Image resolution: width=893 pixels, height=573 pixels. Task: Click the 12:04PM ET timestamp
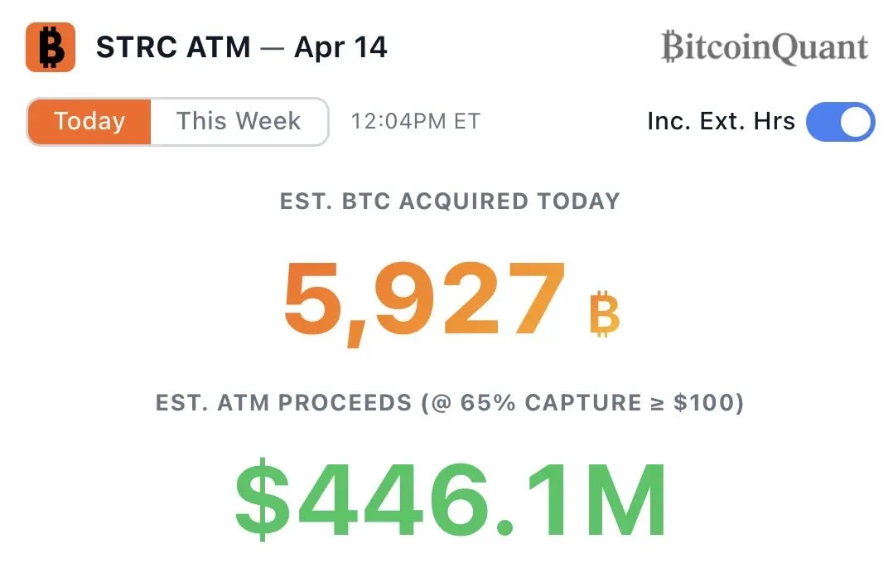[x=416, y=121]
